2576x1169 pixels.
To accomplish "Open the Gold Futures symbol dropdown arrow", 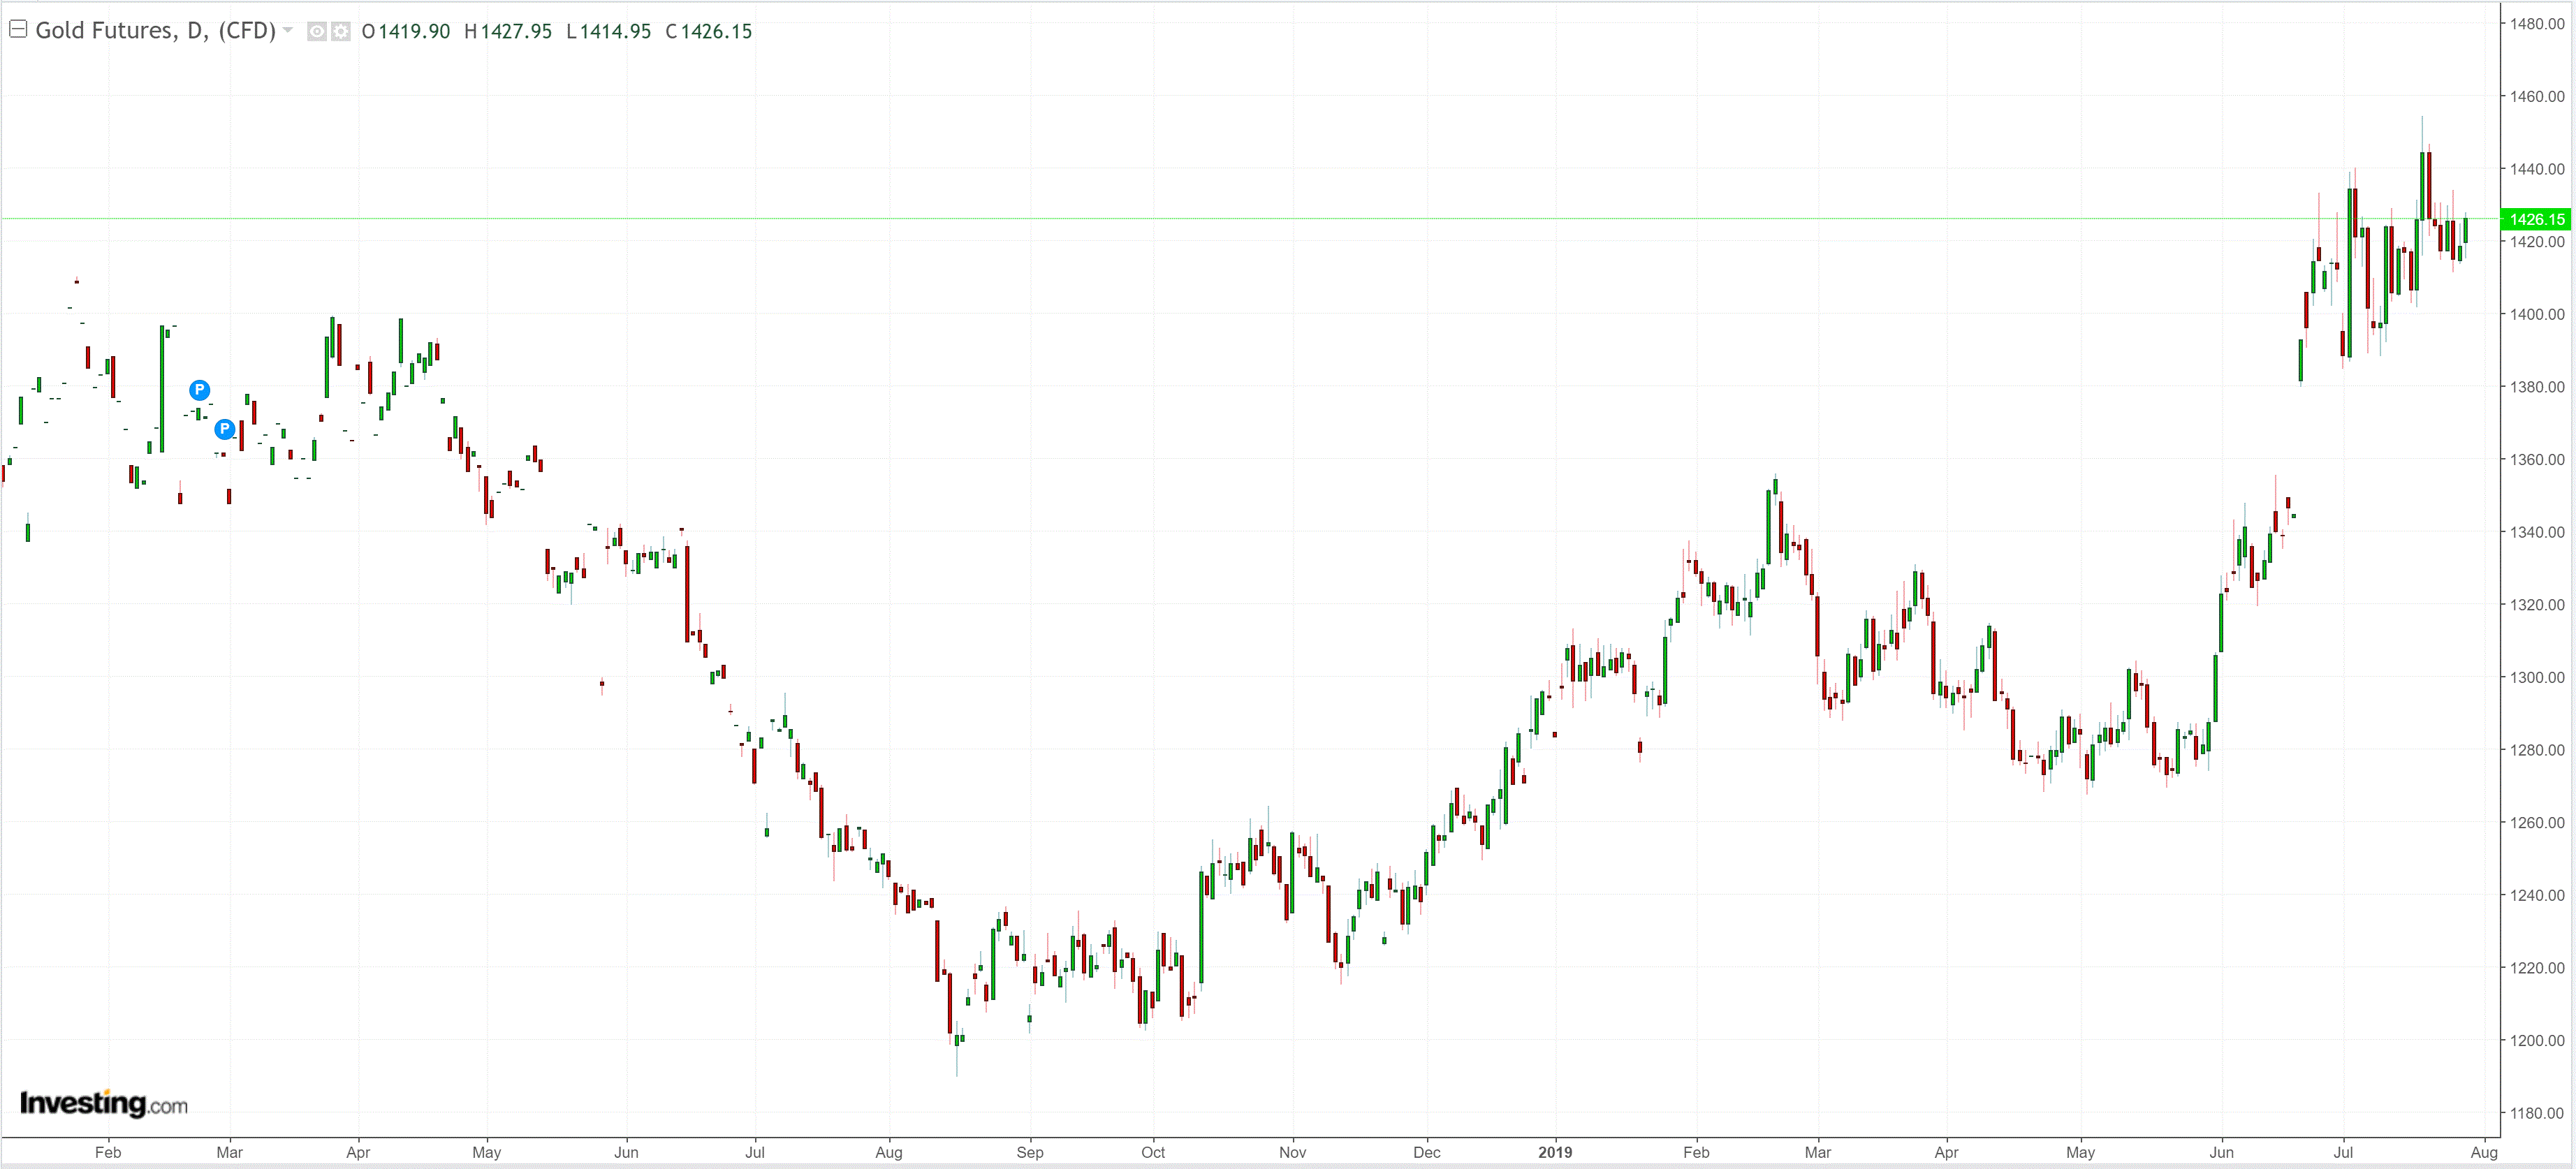I will [288, 30].
